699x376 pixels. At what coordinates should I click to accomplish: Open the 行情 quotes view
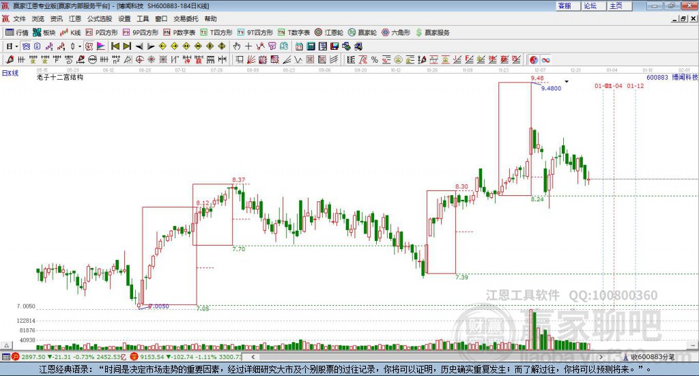click(16, 33)
